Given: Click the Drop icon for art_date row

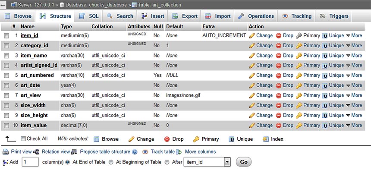Looking at the screenshot, I should [279, 85].
